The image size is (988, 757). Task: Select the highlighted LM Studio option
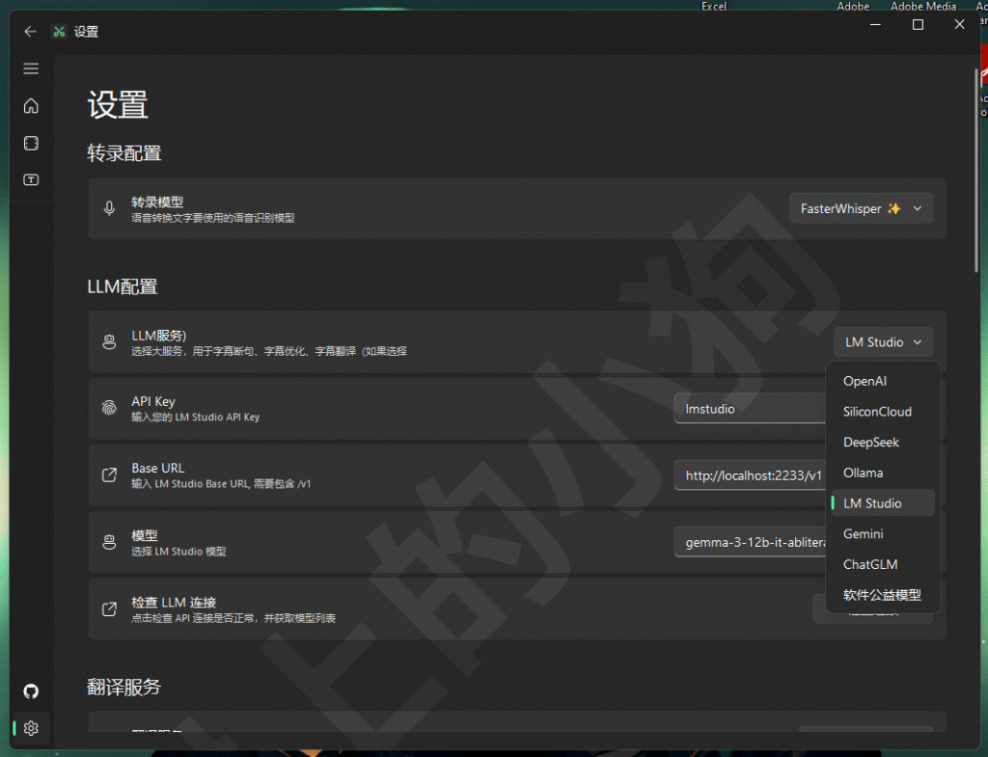coord(883,503)
